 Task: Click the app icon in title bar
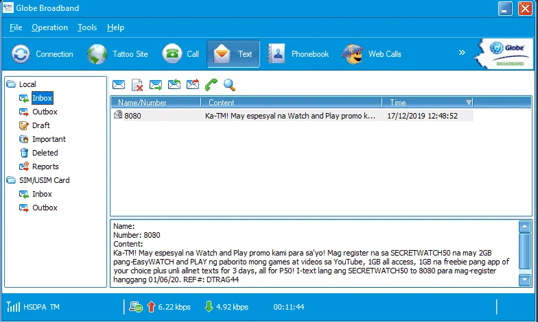(8, 8)
